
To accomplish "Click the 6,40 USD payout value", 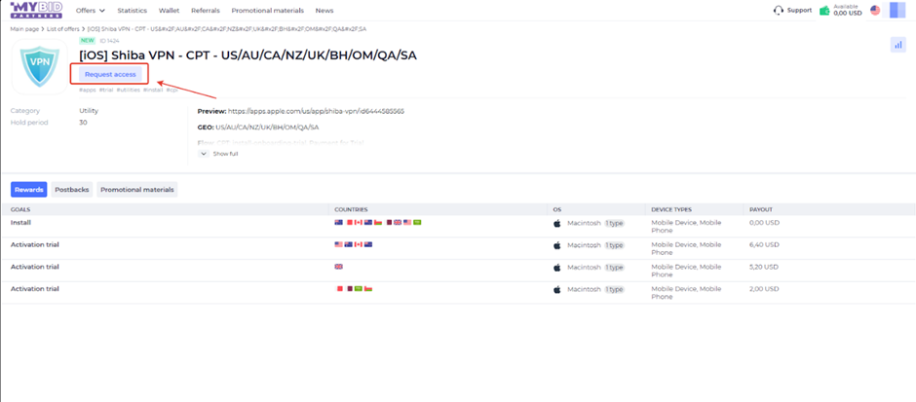I will (764, 244).
